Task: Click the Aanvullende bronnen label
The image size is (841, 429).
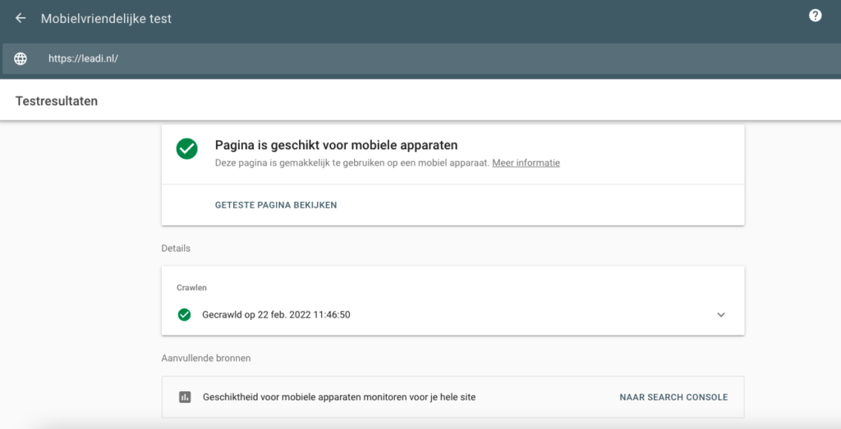Action: (x=206, y=358)
